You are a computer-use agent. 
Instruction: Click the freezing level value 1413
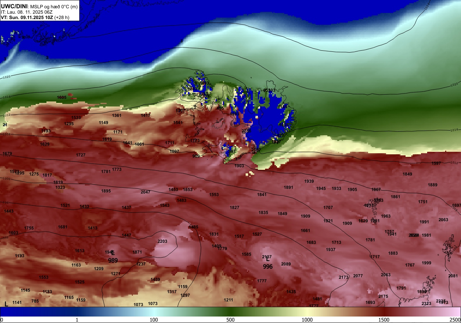coord(93,228)
